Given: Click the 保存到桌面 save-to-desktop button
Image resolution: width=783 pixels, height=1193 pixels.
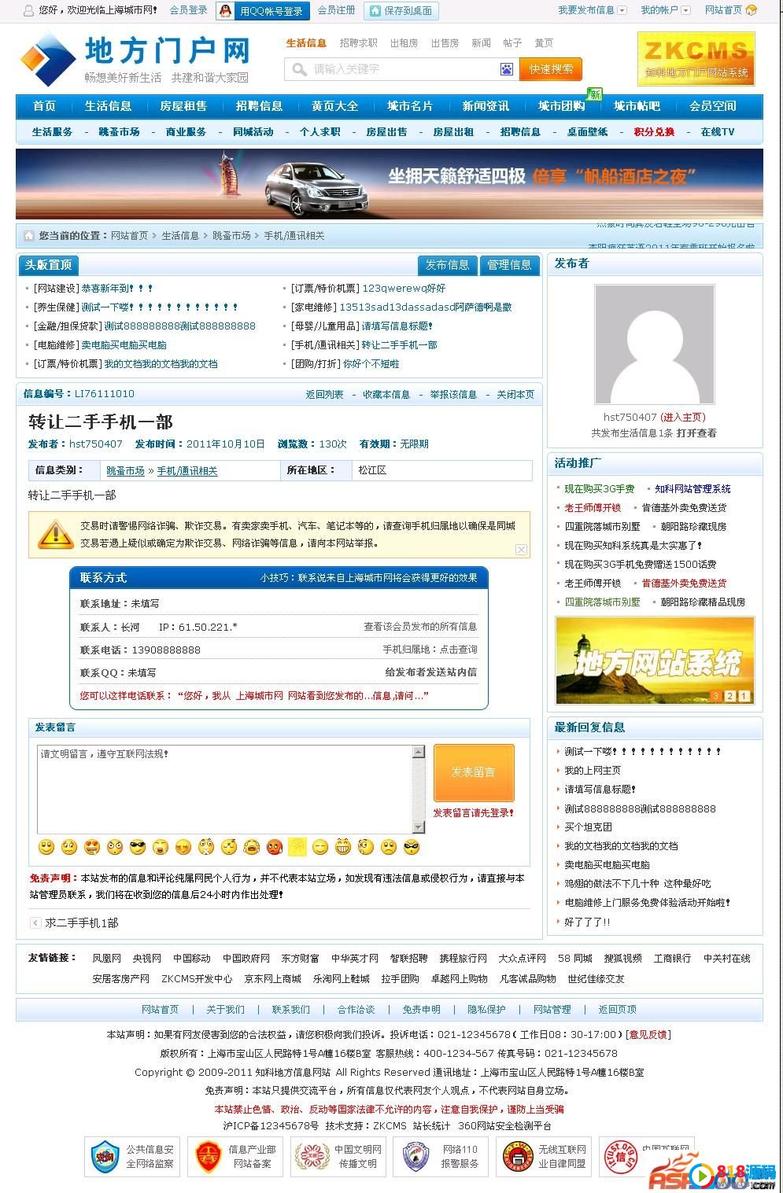Looking at the screenshot, I should [x=401, y=11].
